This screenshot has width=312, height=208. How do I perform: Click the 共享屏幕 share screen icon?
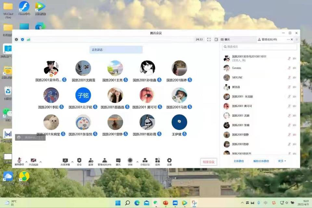point(65,161)
